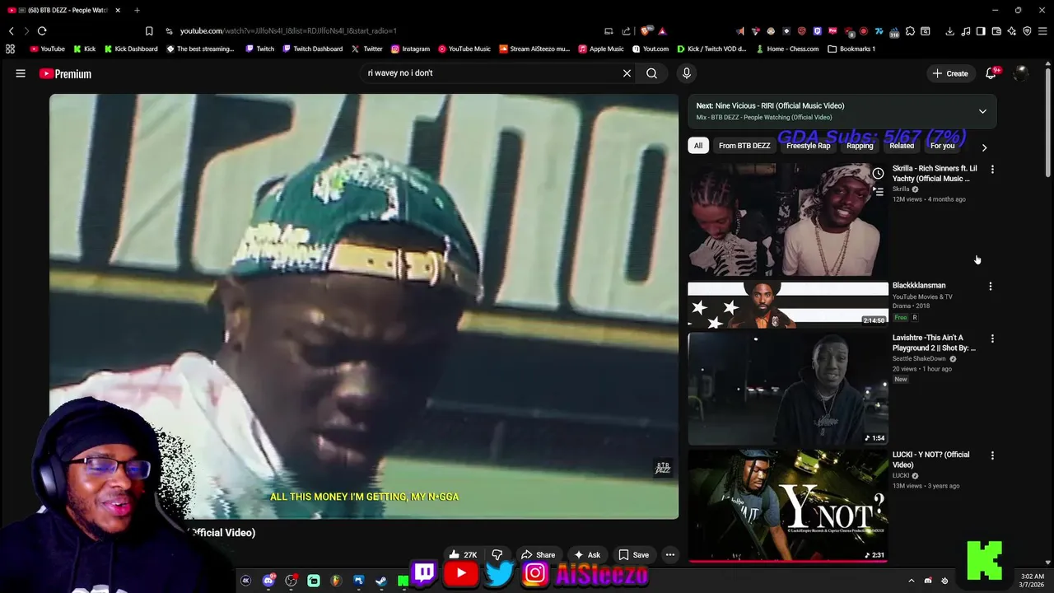Image resolution: width=1054 pixels, height=593 pixels.
Task: Select the 'Related' chip
Action: click(902, 146)
